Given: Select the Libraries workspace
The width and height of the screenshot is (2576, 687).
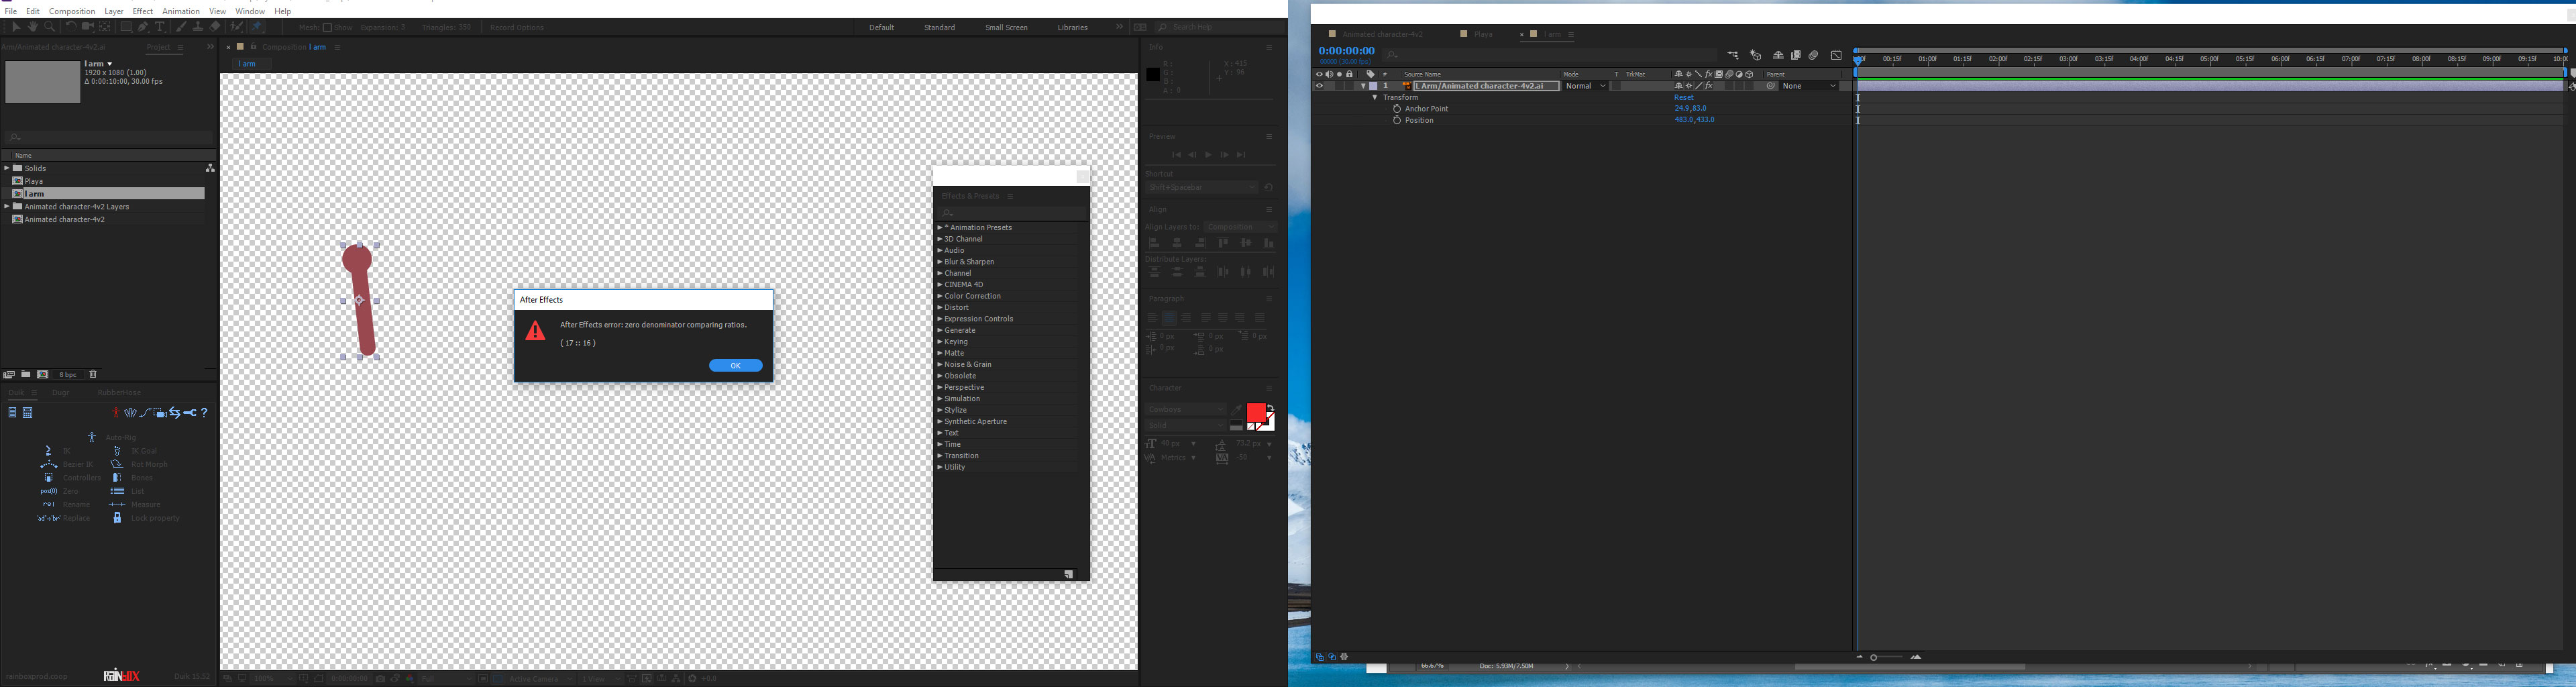Looking at the screenshot, I should 1072,28.
